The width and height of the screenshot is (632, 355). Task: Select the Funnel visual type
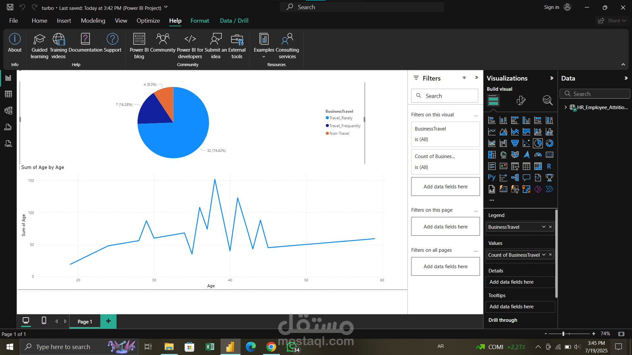[x=515, y=143]
